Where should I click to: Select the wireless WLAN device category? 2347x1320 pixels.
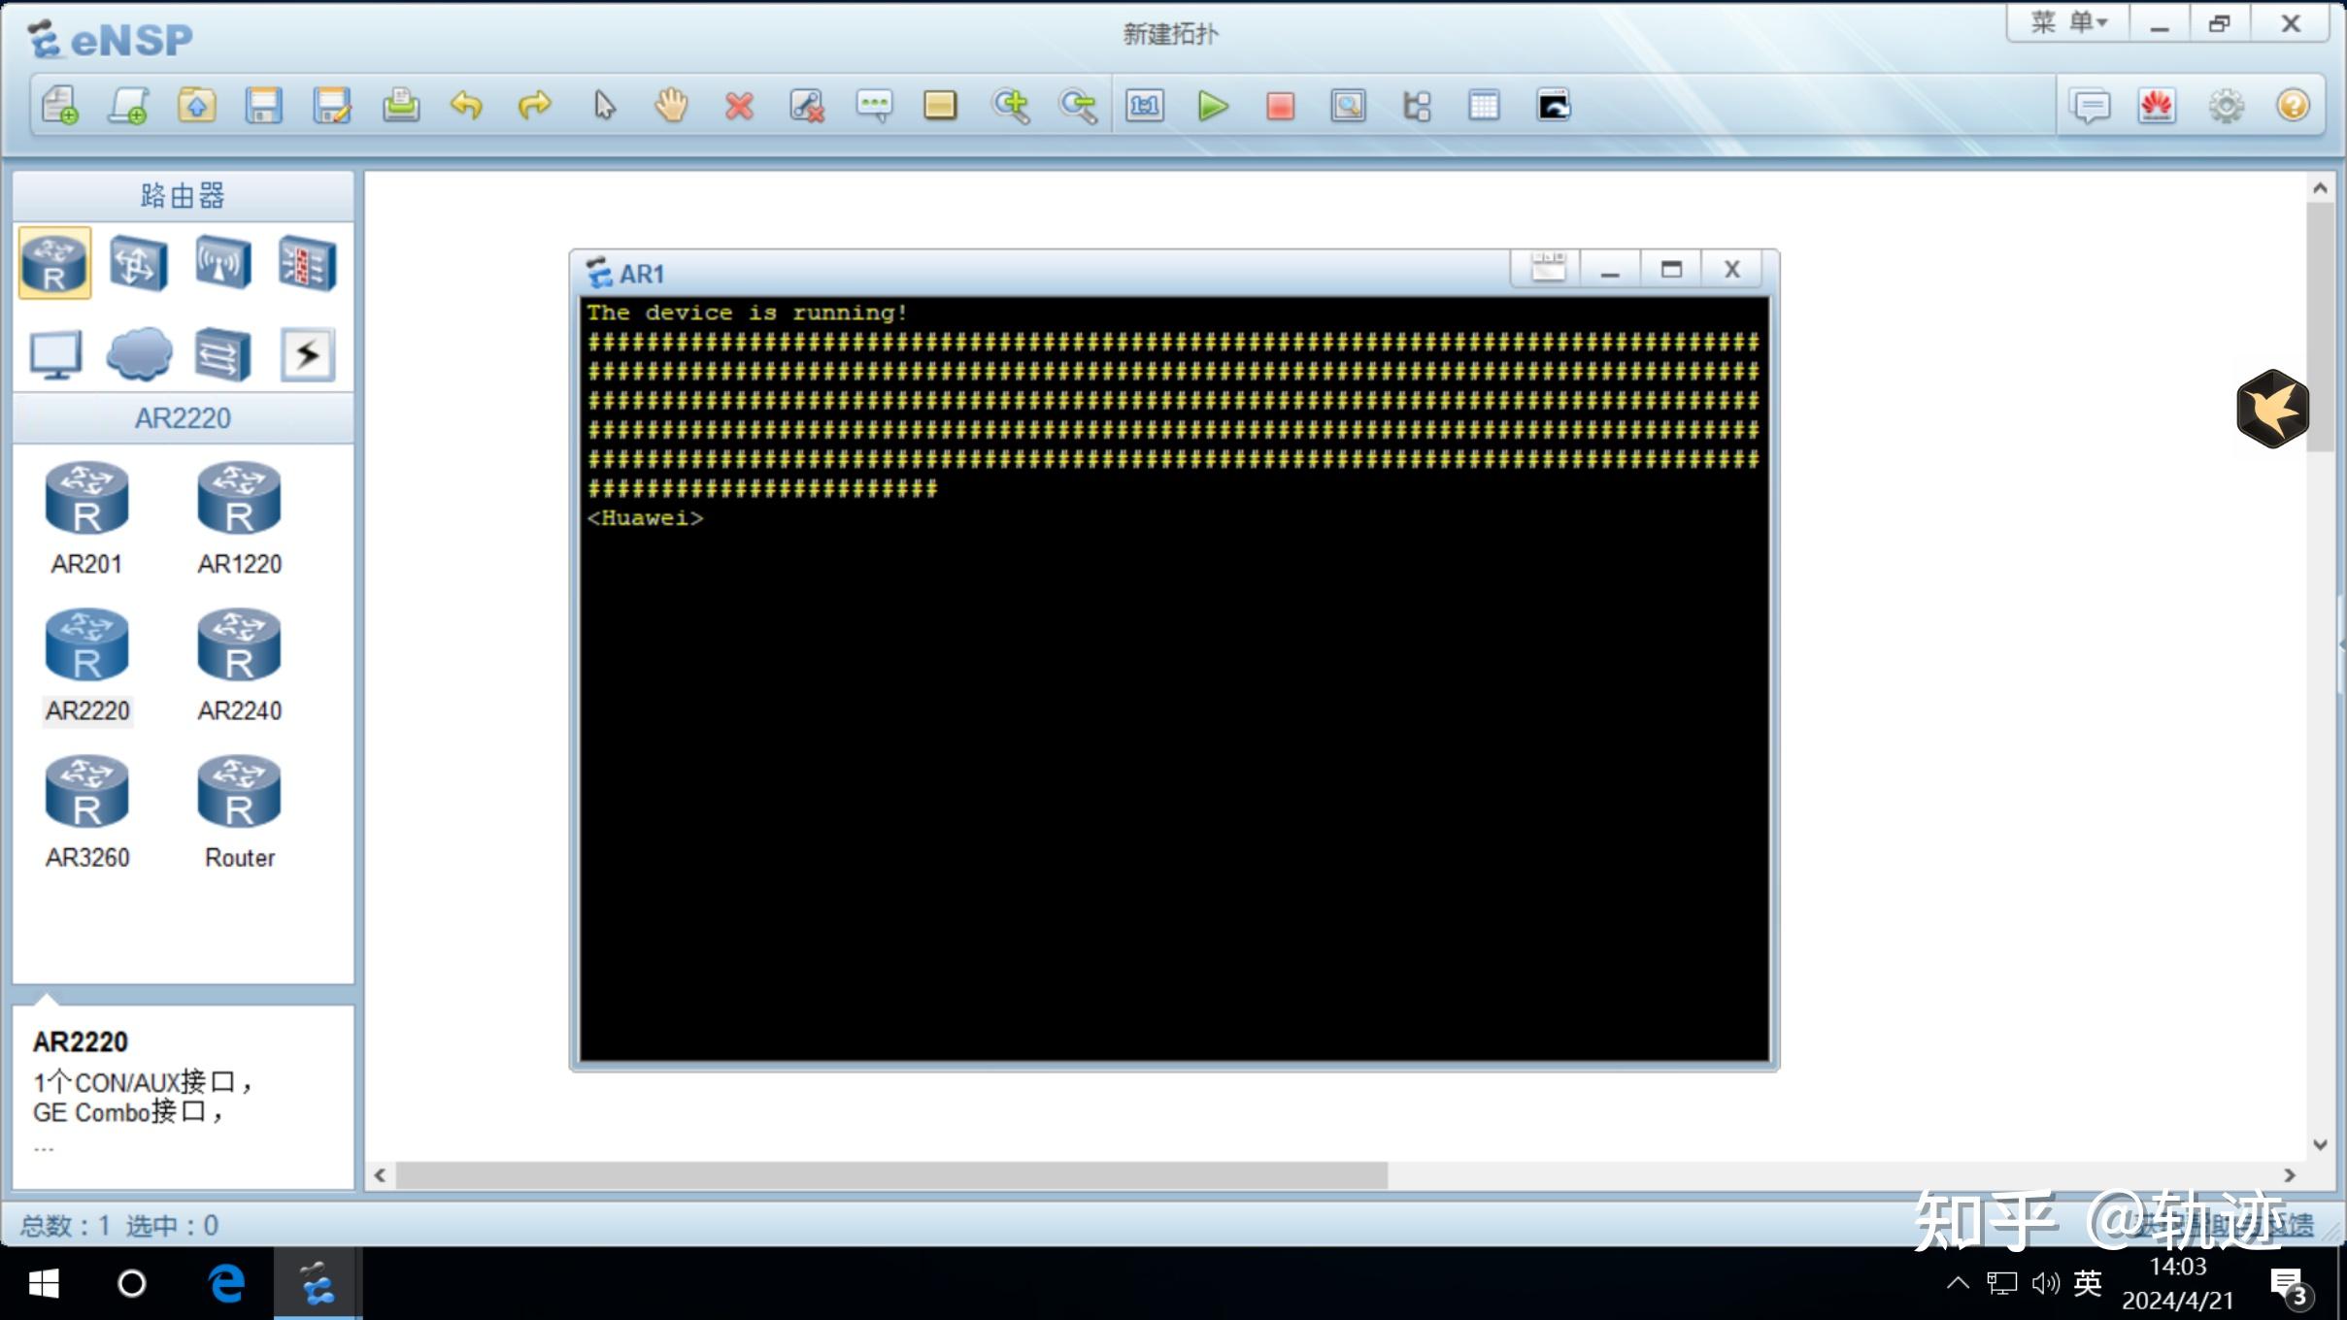223,263
